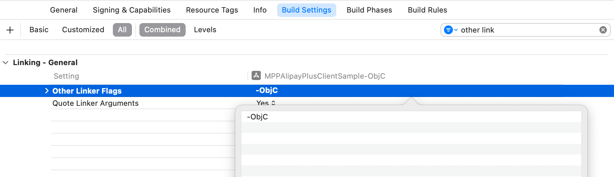Open the search filter options icon
This screenshot has height=177, width=614.
tap(451, 30)
